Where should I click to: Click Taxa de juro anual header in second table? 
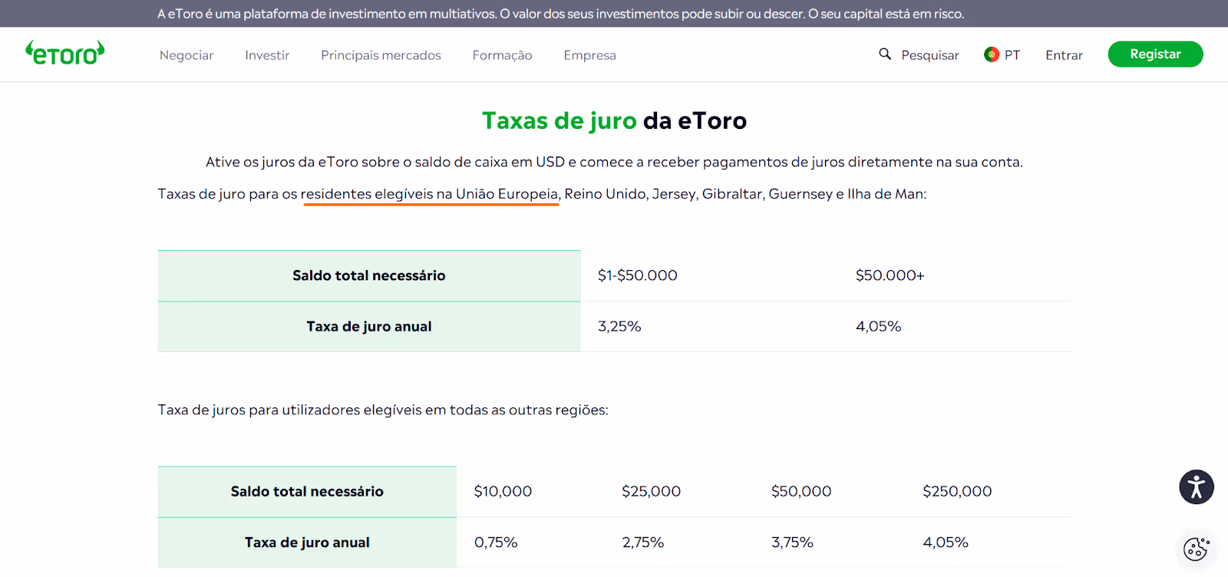(x=307, y=542)
